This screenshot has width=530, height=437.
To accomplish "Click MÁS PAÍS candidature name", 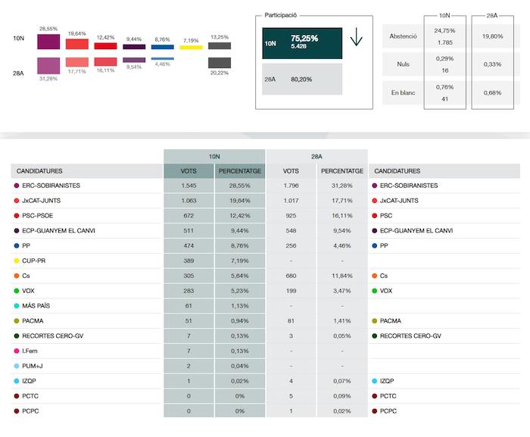I will (36, 306).
